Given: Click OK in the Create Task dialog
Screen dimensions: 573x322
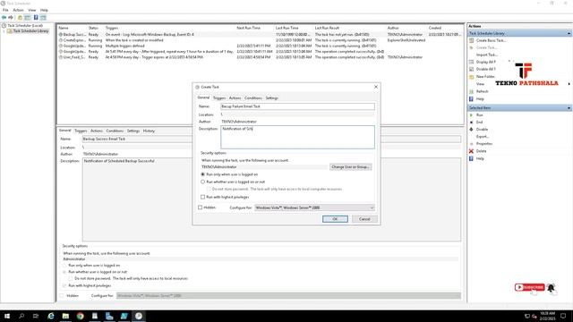Looking at the screenshot, I should click(x=335, y=219).
